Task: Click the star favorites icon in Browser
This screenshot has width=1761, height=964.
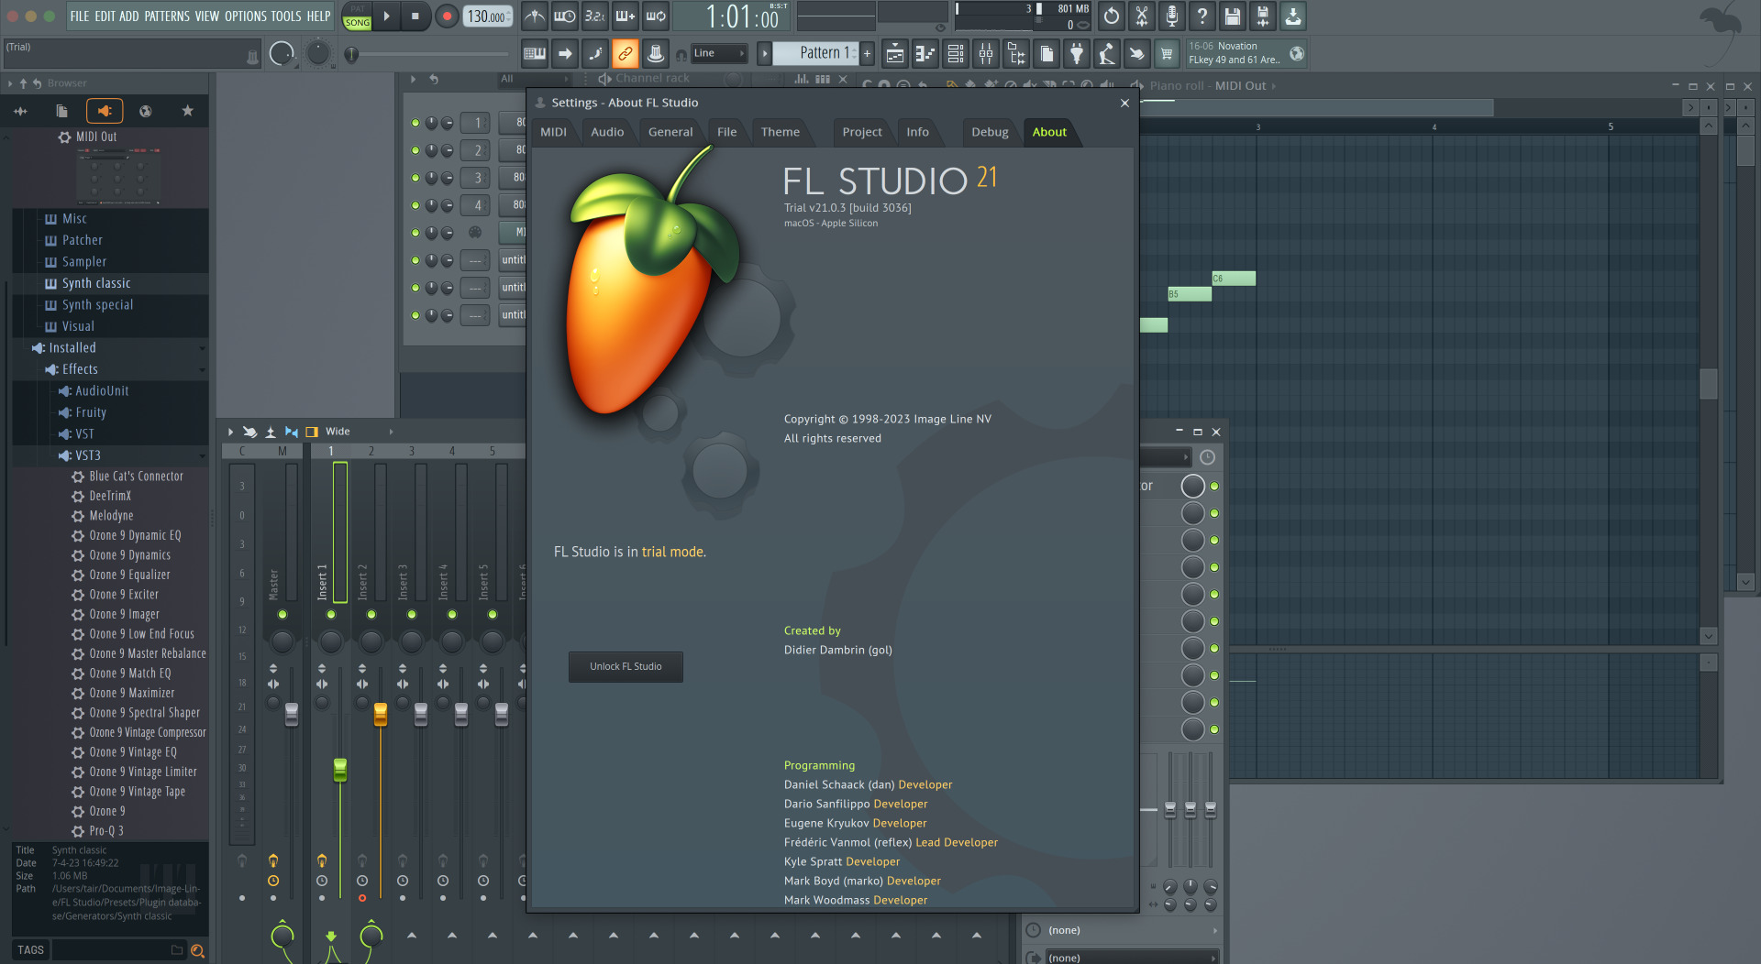Action: click(187, 111)
